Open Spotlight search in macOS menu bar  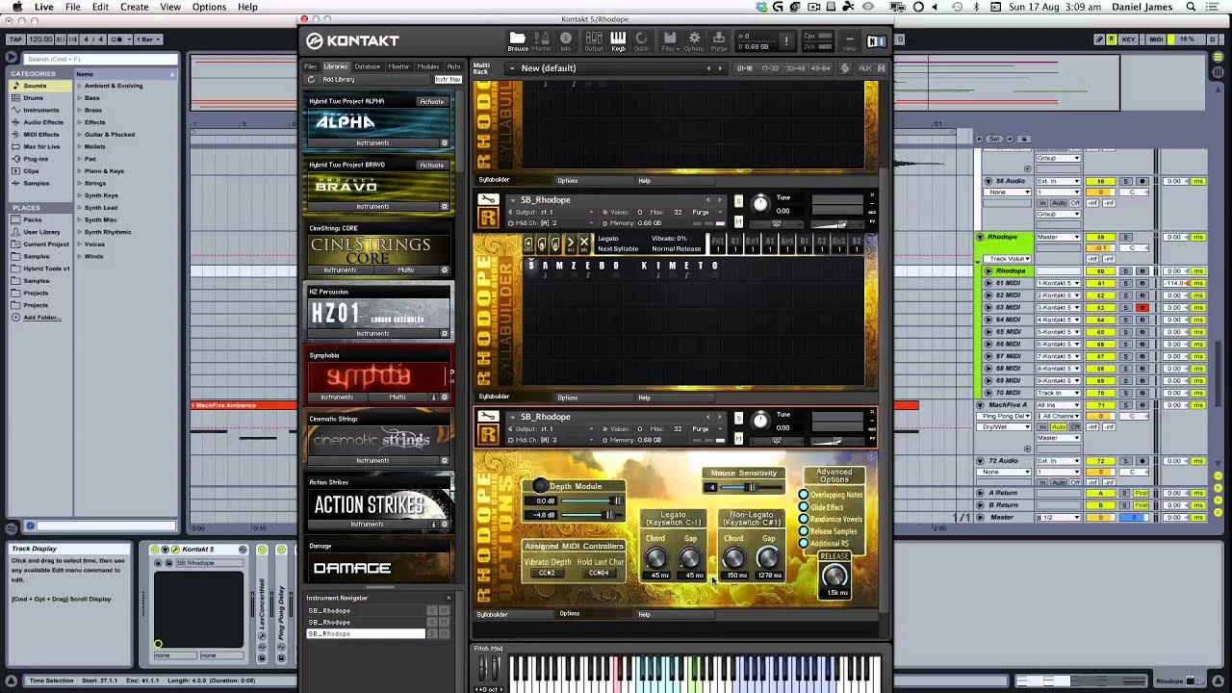pyautogui.click(x=1191, y=7)
